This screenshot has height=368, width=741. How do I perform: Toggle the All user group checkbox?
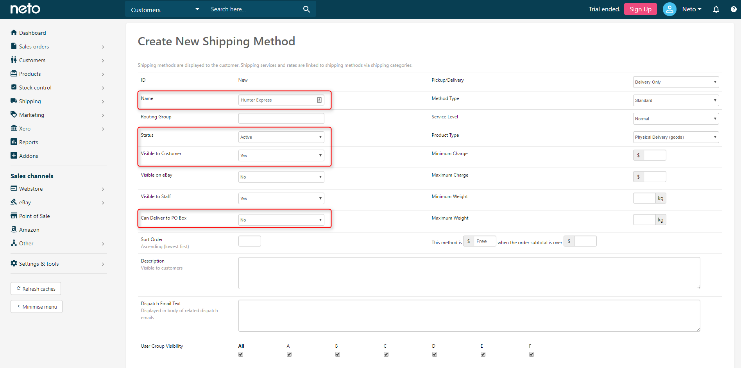pyautogui.click(x=241, y=354)
